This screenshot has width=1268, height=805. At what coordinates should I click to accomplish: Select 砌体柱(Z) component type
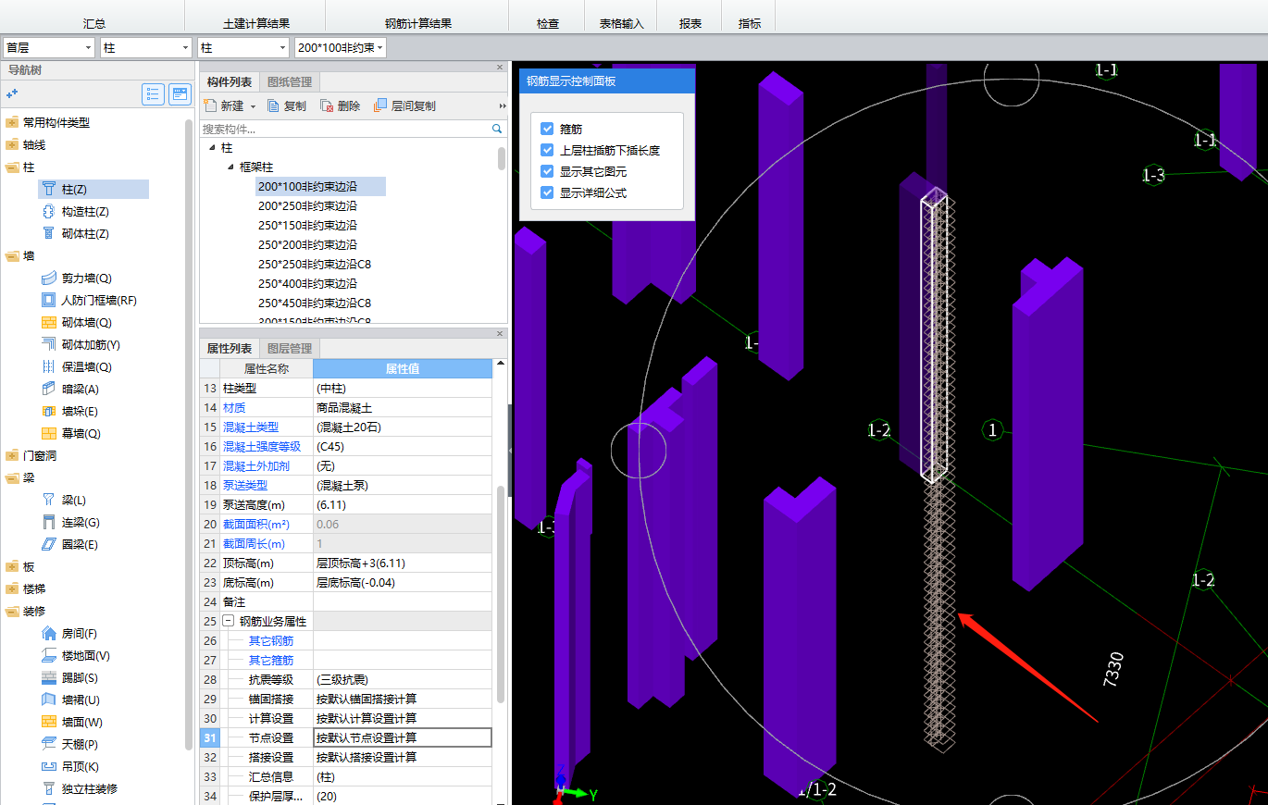coord(85,234)
